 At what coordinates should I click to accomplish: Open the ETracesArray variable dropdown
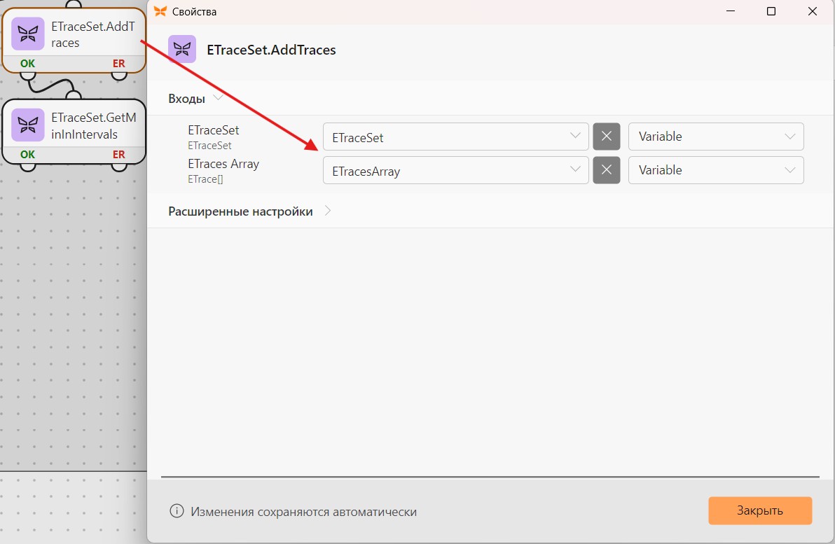tap(456, 170)
